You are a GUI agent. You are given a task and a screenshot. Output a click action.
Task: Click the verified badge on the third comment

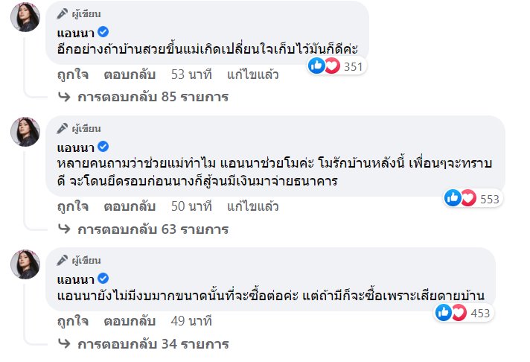click(x=104, y=279)
